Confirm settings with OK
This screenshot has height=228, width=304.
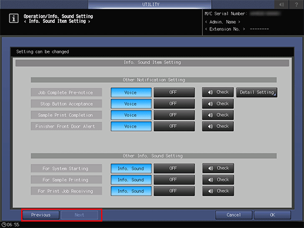point(272,215)
